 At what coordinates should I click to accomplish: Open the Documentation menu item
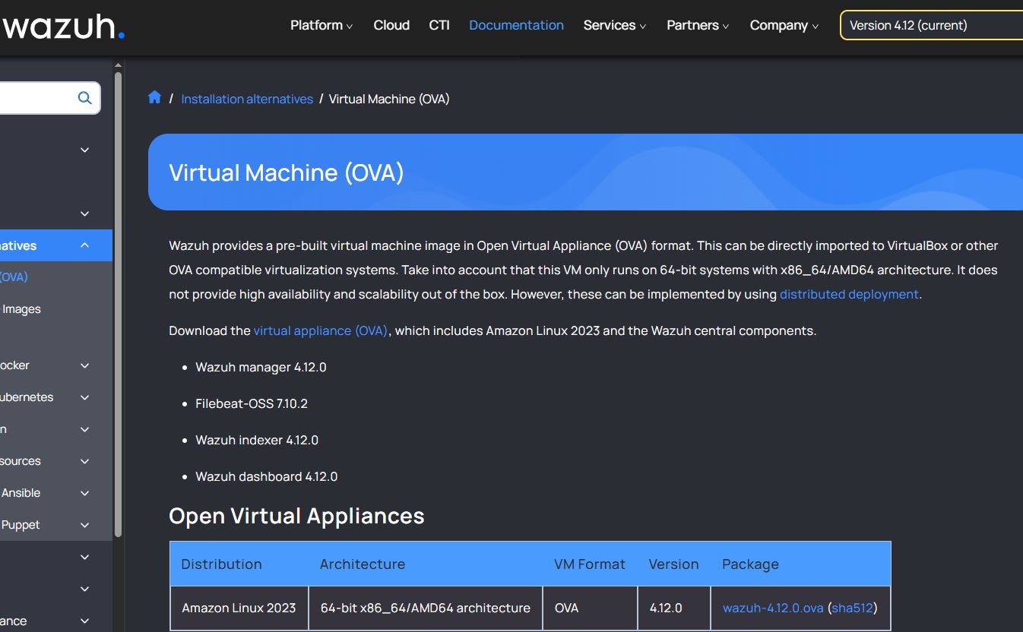[x=516, y=25]
